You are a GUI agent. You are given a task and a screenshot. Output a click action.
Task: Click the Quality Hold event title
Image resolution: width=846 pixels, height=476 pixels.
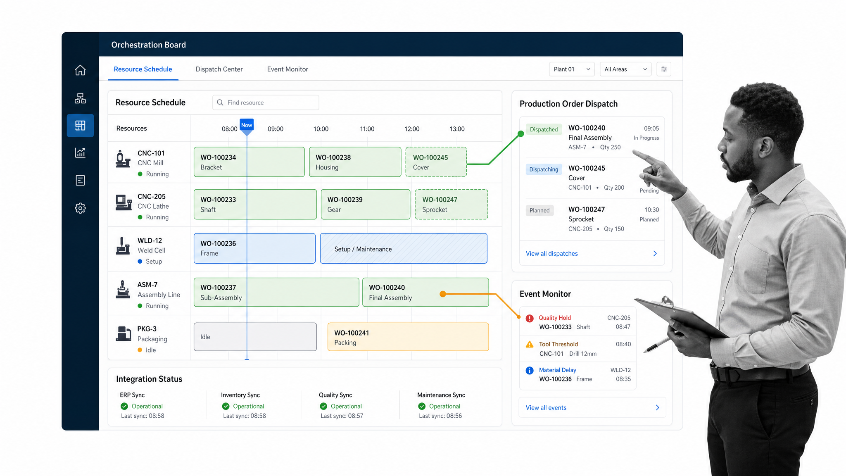(x=555, y=318)
